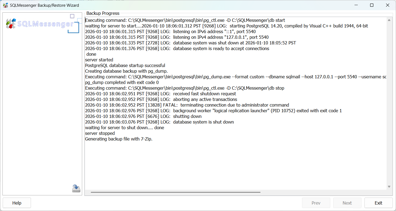This screenshot has width=396, height=211.
Task: Click the server stopped log line
Action: click(100, 133)
